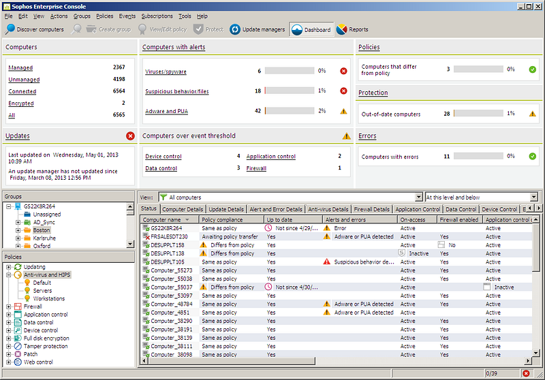Click the computer list horizontal scrollbar
The height and width of the screenshot is (380, 545).
click(x=335, y=361)
